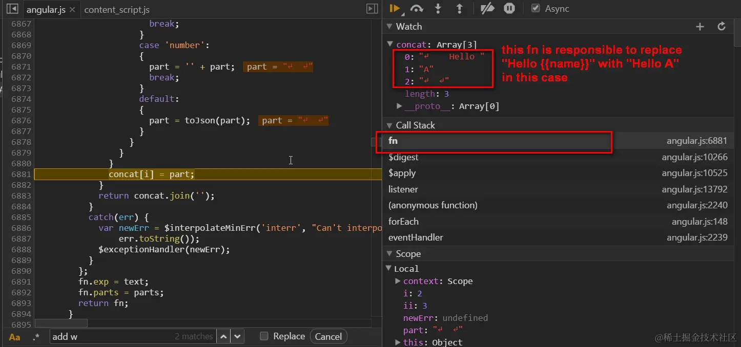
Task: Deactivate breakpoints
Action: tap(487, 8)
